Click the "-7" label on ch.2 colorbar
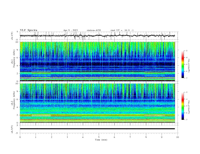The height and width of the screenshot is (154, 200). tap(186, 120)
